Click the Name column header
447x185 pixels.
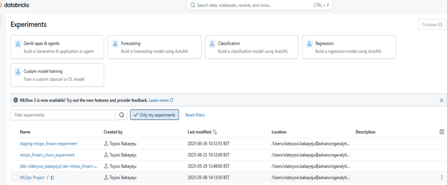click(x=25, y=132)
